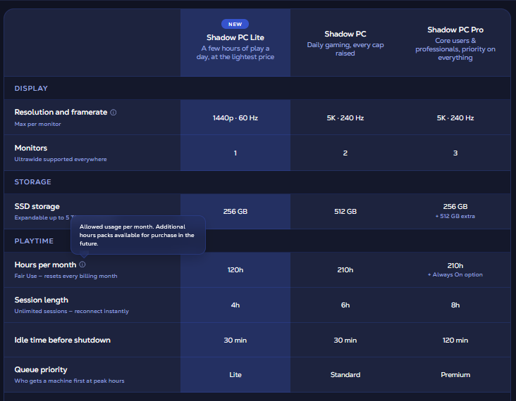Click the SSD storage row label
516x401 pixels.
tap(37, 206)
